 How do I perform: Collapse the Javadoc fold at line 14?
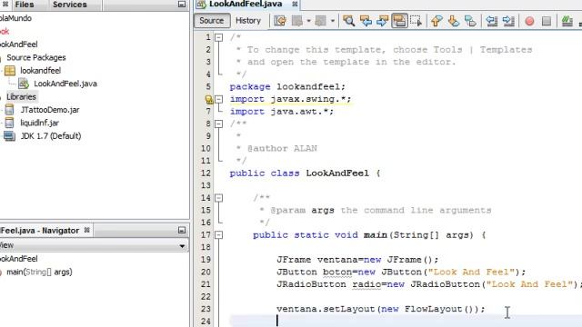219,198
